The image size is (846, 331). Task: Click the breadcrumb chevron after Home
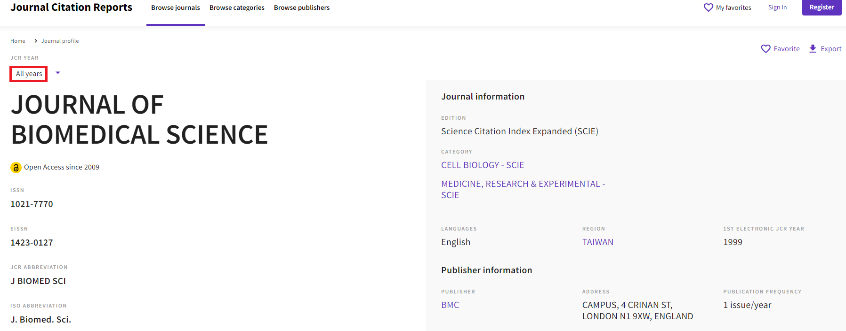point(36,41)
